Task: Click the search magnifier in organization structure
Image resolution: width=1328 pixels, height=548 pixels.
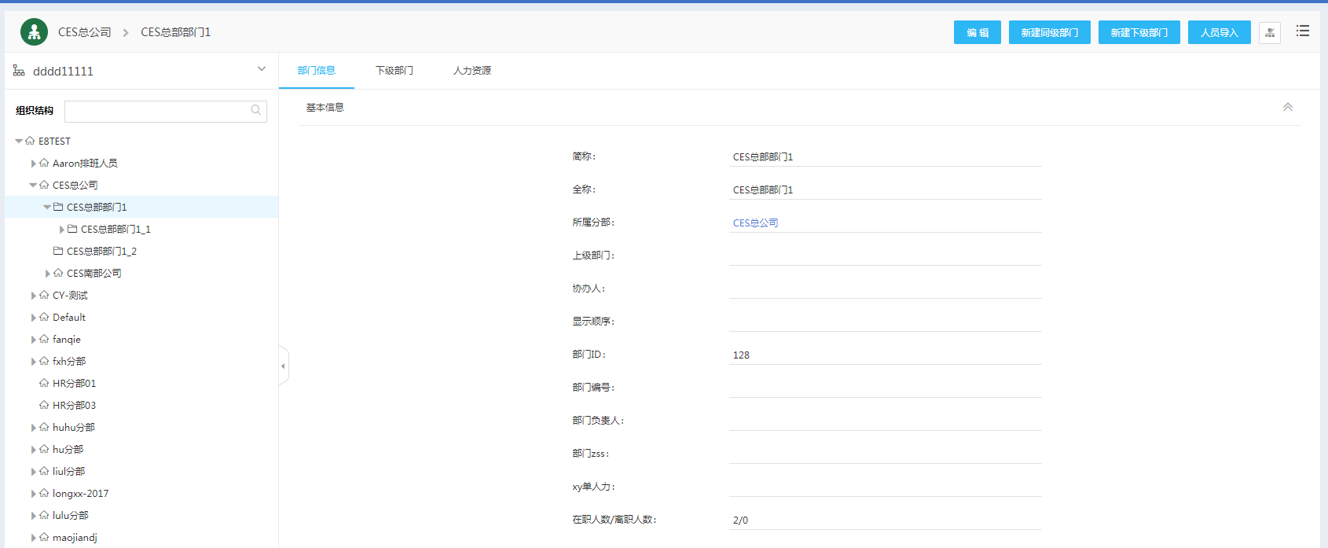Action: (256, 111)
